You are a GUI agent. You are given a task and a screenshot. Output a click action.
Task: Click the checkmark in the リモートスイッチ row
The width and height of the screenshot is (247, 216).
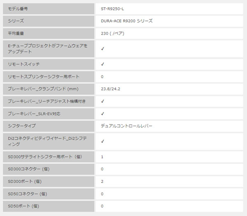coord(103,64)
